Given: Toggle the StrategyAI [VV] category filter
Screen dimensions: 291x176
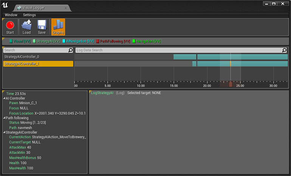Looking at the screenshot, I should click(46, 41).
